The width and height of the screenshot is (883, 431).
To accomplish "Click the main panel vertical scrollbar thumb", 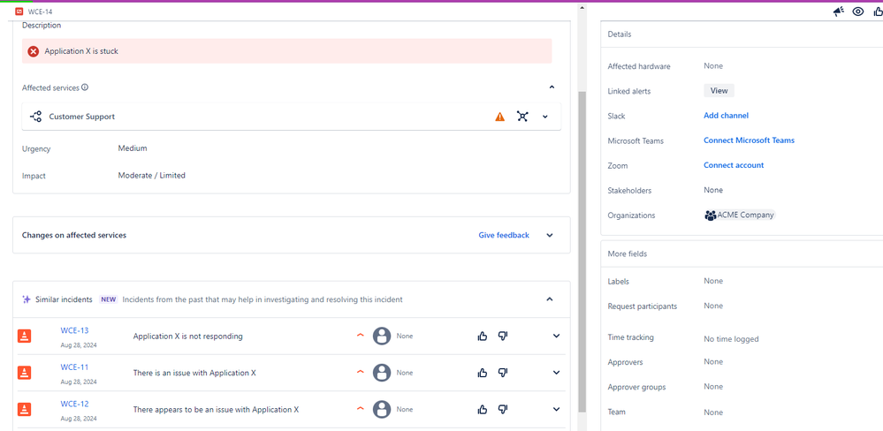I will (x=582, y=253).
